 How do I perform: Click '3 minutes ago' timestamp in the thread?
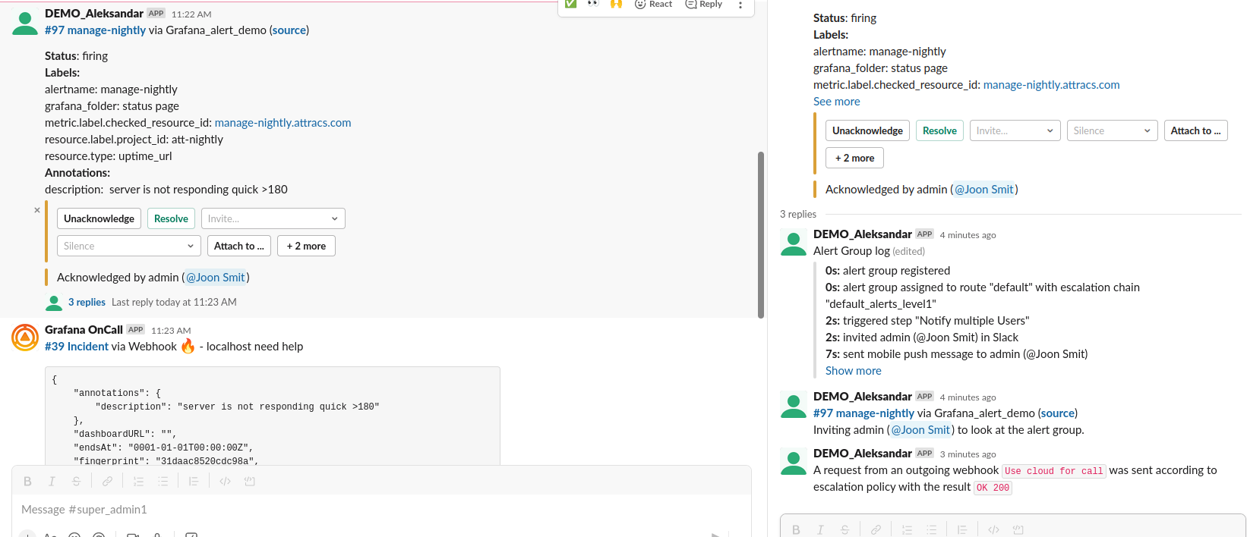tap(968, 454)
